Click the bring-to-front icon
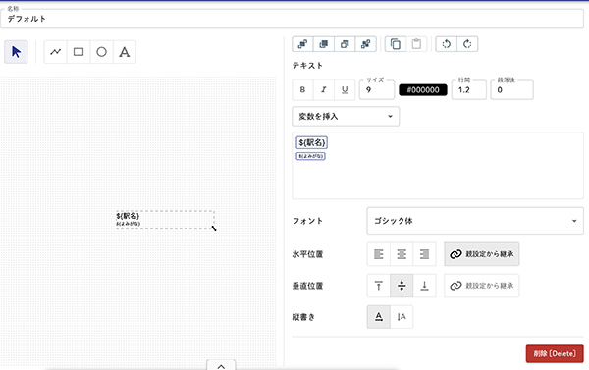The image size is (589, 370). 302,44
